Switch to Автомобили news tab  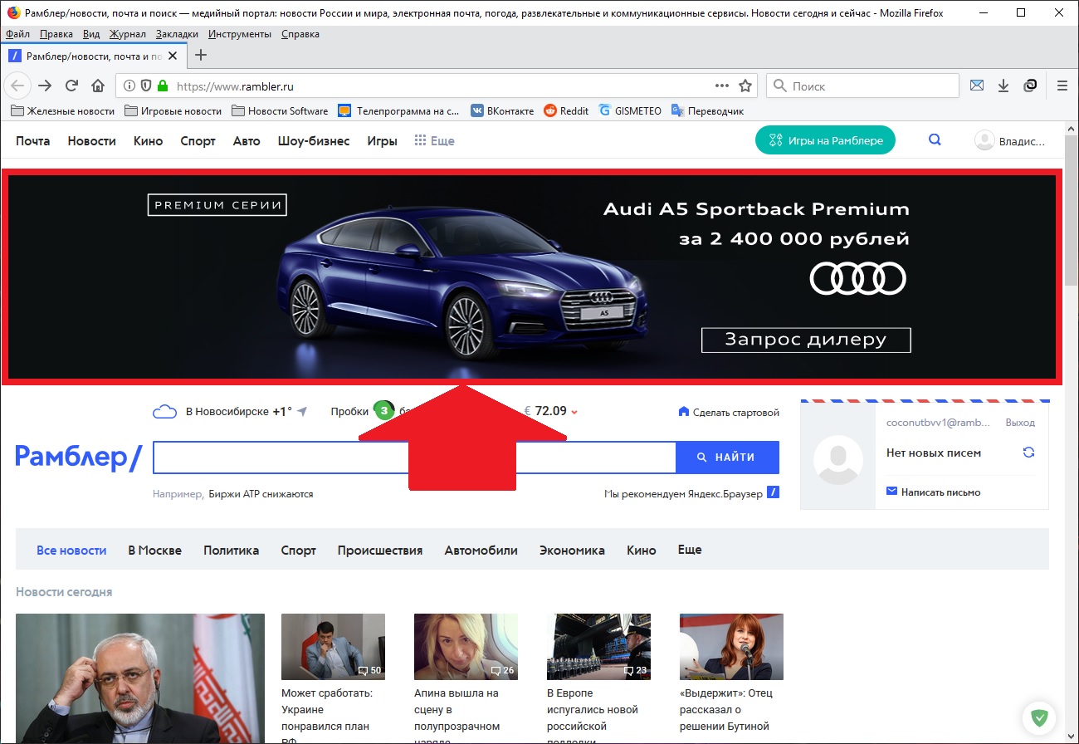[x=481, y=550]
